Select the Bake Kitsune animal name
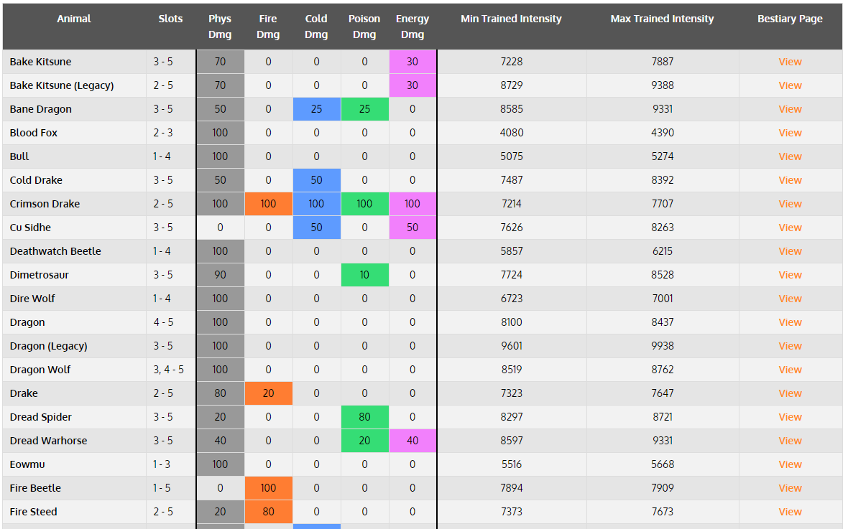This screenshot has height=529, width=848. click(x=40, y=62)
